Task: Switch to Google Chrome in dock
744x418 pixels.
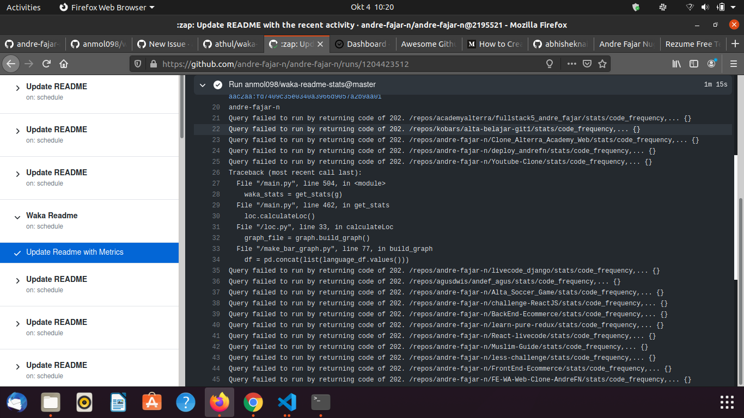Action: pyautogui.click(x=253, y=402)
